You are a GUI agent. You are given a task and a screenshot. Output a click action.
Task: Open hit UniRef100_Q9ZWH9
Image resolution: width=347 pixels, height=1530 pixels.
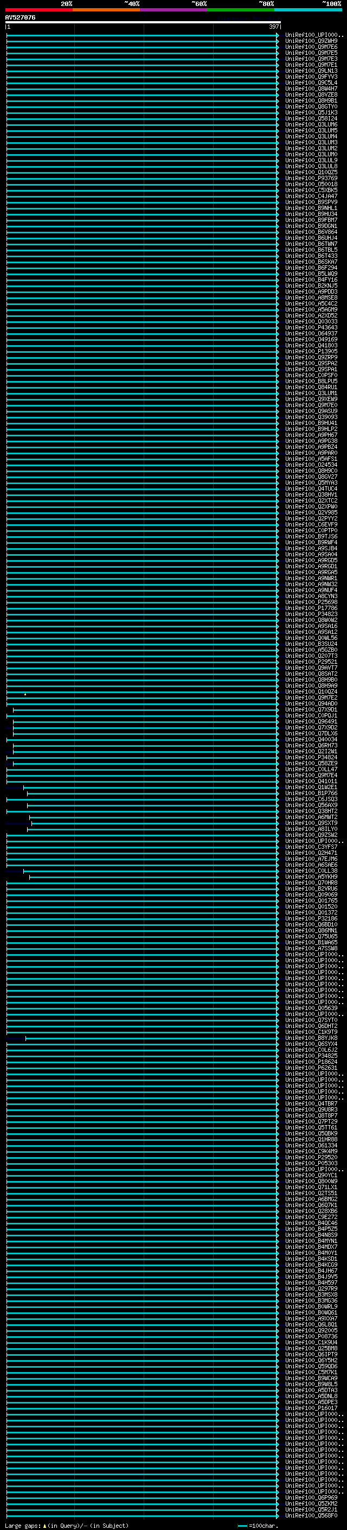[x=311, y=41]
